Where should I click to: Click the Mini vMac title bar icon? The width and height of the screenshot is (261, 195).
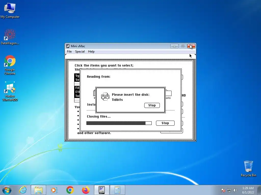click(68, 46)
